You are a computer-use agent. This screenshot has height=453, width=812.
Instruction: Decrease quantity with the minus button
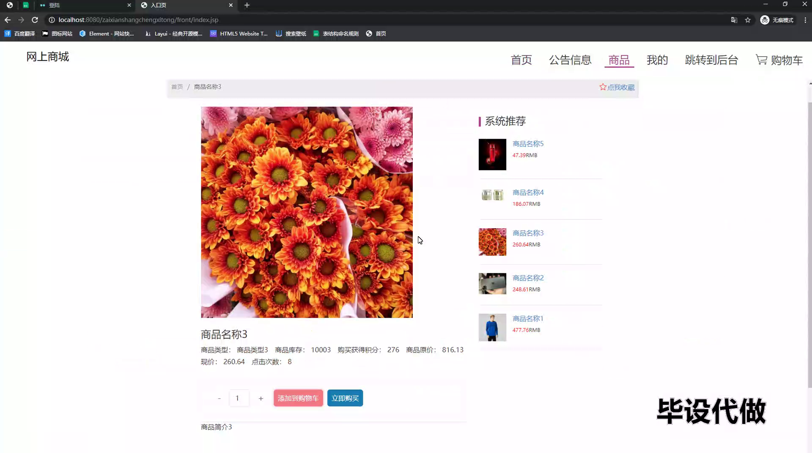pos(219,398)
